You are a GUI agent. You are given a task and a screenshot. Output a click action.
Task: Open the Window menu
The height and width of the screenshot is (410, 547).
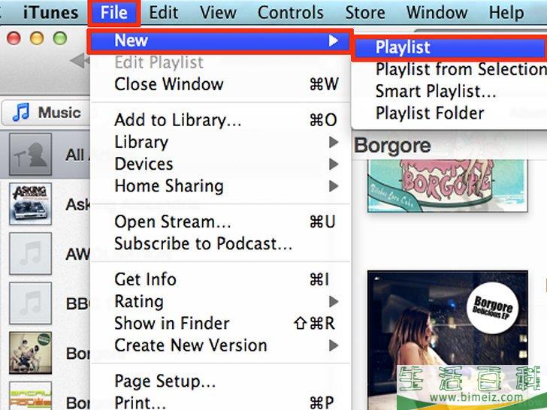click(x=437, y=13)
